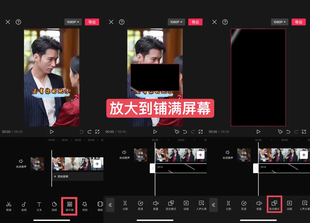Open the 动画 animation tool in middle screen
The image size is (310, 223).
coord(186,205)
